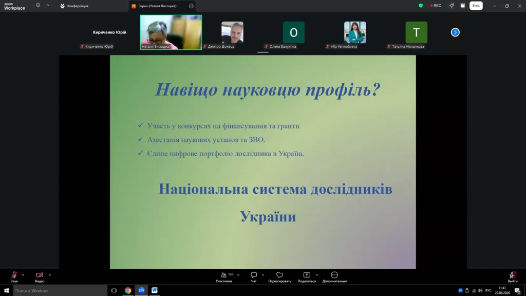Viewport: 526px width, 296px height.
Task: Select Наталя Висоцька video thumbnail
Action: tap(171, 32)
